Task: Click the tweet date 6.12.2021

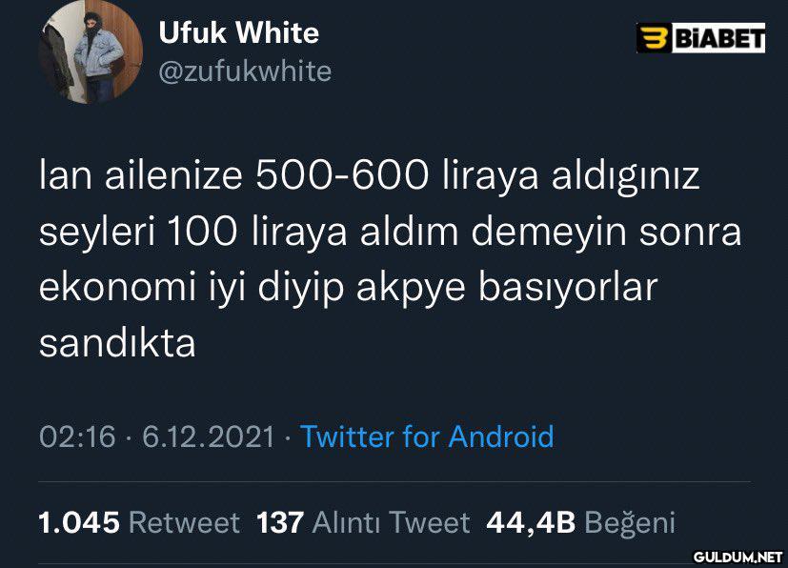Action: point(208,436)
